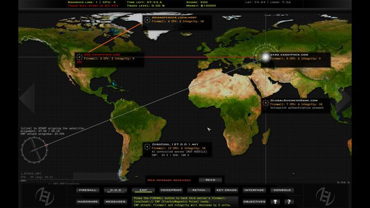Click the glowing zero.exosyphen.com server node

tap(266, 57)
